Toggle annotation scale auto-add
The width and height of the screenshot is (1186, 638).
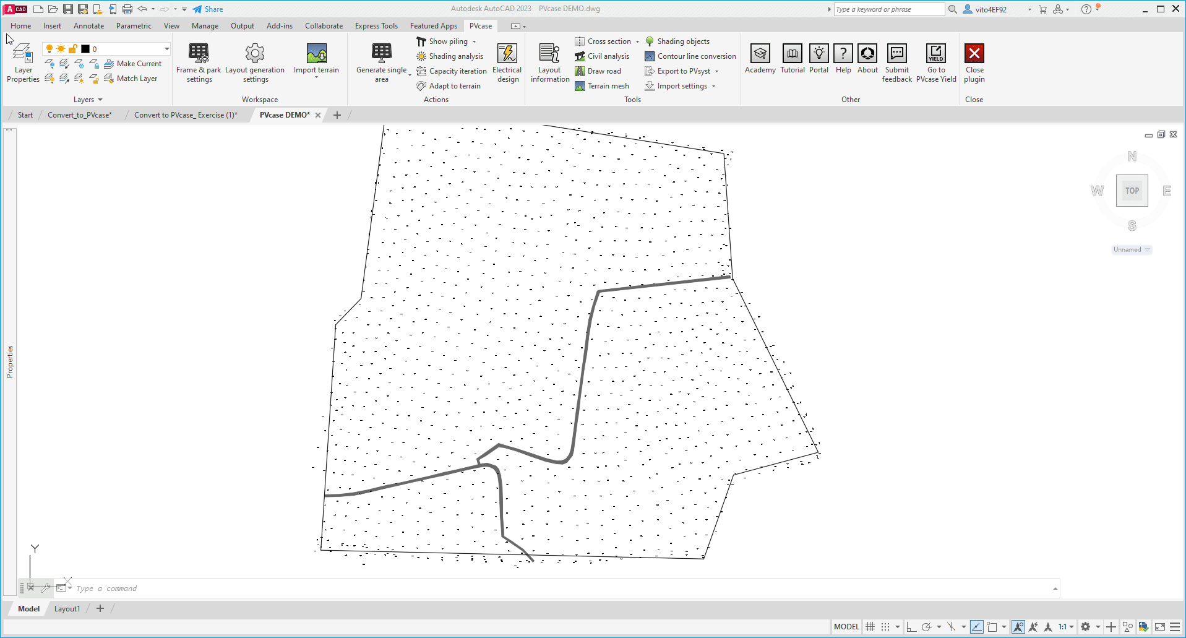click(1033, 627)
